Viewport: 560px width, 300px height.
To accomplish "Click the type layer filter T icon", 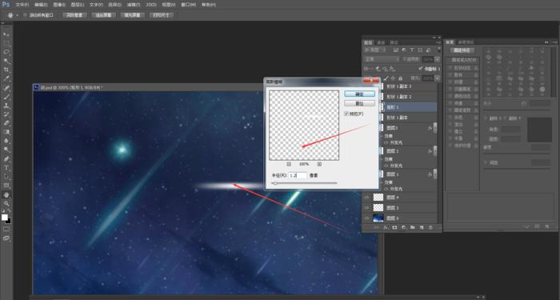I will coord(412,50).
